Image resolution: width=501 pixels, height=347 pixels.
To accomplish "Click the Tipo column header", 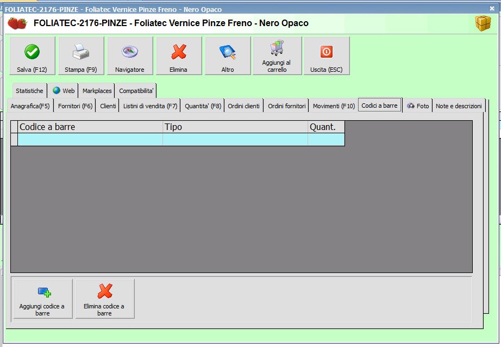I will [x=235, y=127].
